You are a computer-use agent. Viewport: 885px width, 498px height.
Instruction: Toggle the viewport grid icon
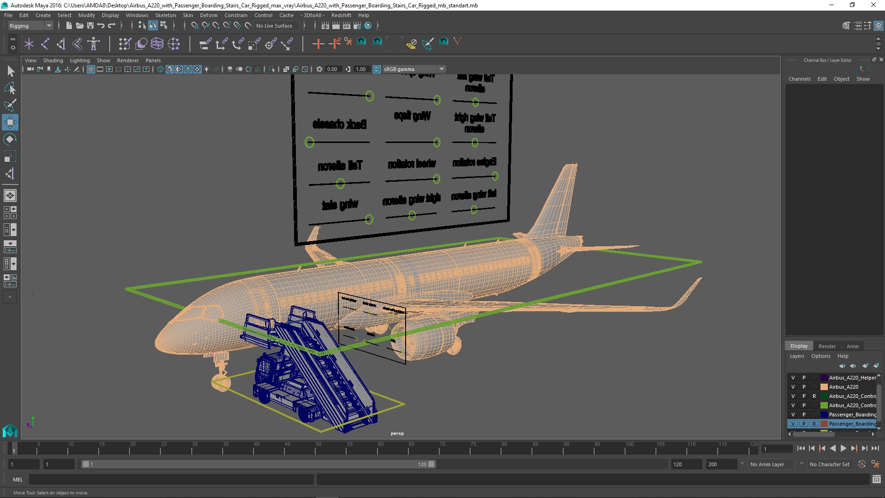91,69
